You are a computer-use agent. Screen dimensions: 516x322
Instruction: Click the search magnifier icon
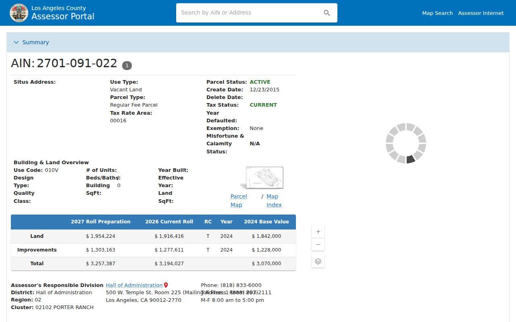tap(327, 13)
